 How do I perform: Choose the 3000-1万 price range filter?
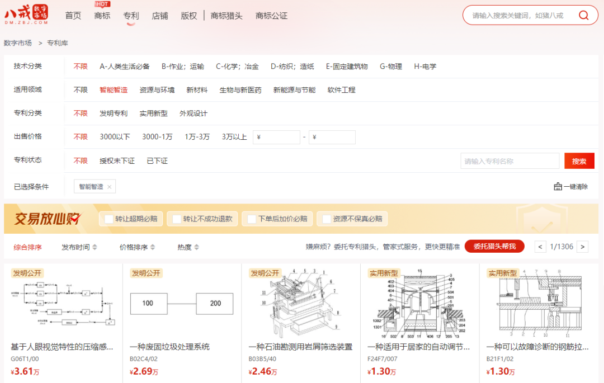157,137
